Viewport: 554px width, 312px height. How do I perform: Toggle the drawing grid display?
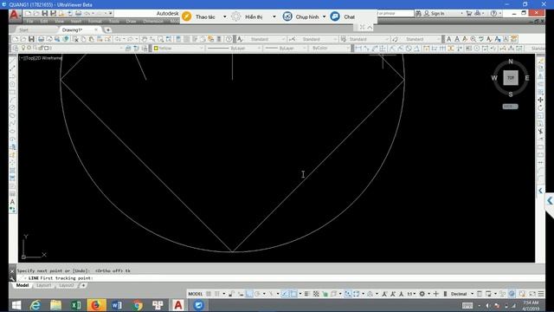click(209, 294)
